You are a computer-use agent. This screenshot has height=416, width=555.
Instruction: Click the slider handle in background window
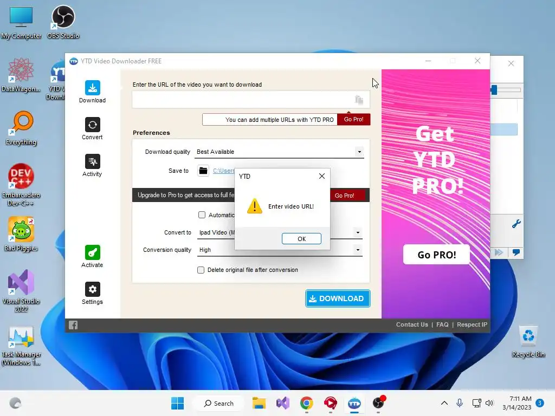(494, 90)
